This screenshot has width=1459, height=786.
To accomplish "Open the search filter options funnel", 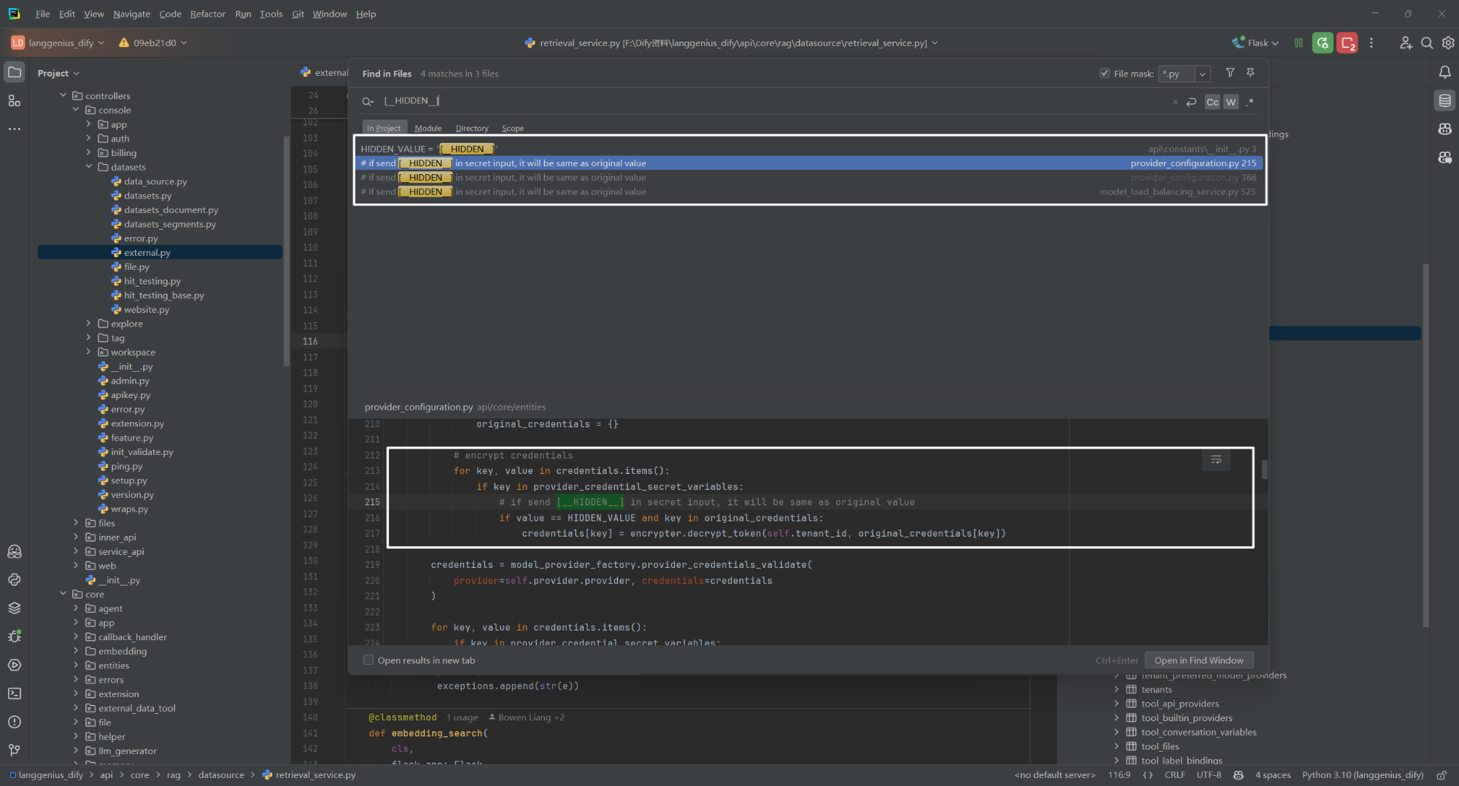I will click(x=1230, y=73).
